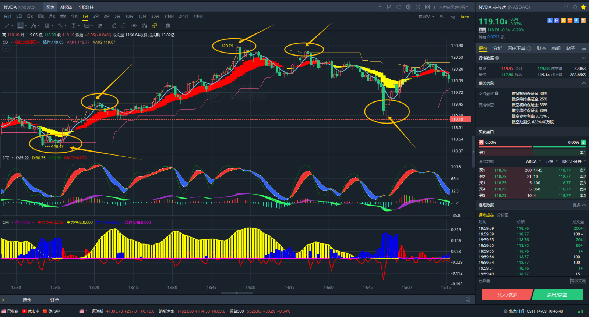The height and width of the screenshot is (317, 589).
Task: Open the 财务 financials tab
Action: click(x=542, y=49)
